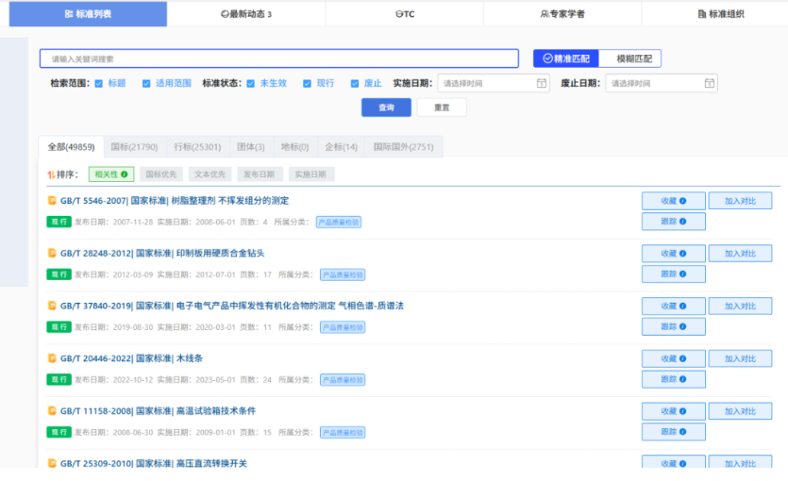
Task: Toggle the 废止 status checkbox
Action: [355, 83]
